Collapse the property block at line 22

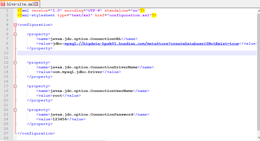[15, 110]
